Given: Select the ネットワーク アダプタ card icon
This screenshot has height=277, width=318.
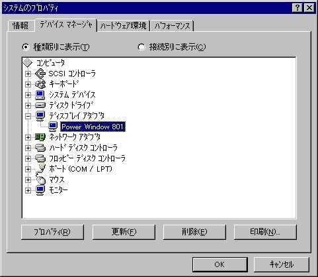Looking at the screenshot, I should (x=40, y=137).
